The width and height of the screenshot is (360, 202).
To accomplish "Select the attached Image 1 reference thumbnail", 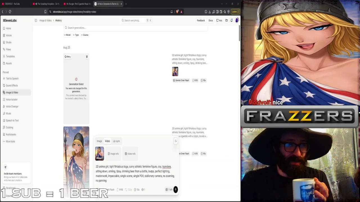I will pyautogui.click(x=100, y=154).
